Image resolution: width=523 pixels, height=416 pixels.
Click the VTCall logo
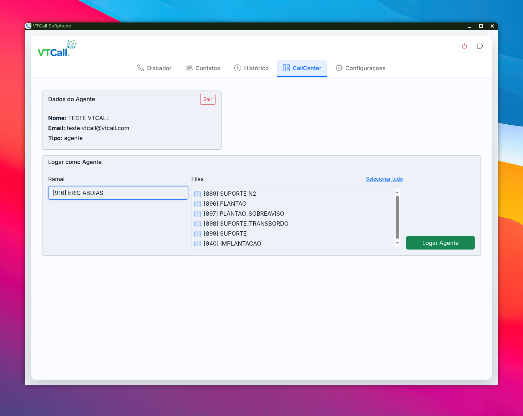[57, 49]
